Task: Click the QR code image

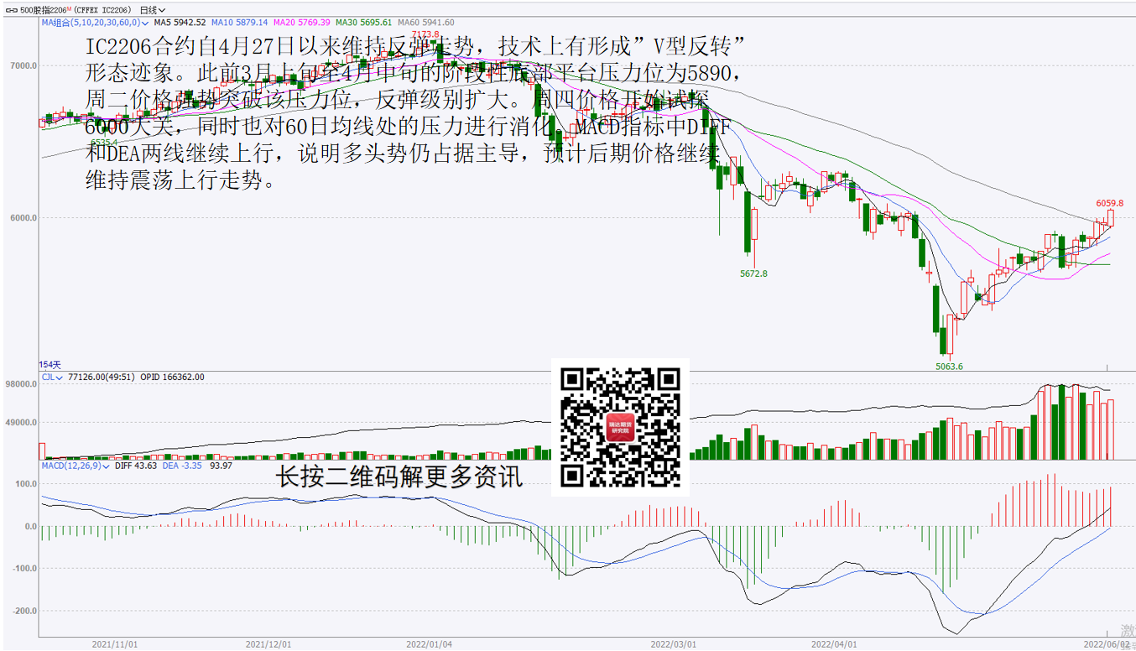Action: pos(620,427)
